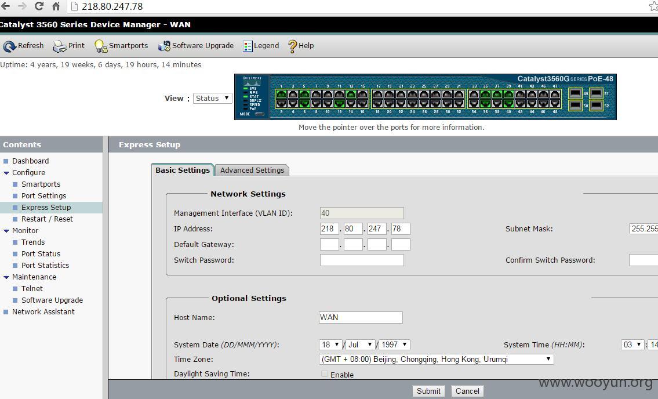Click the Subnet Mask field
This screenshot has height=399, width=658.
pos(644,229)
